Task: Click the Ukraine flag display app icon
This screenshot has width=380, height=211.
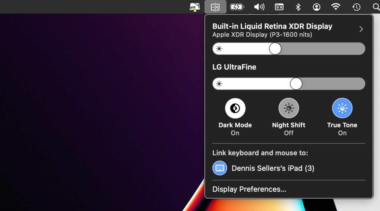Action: pyautogui.click(x=195, y=7)
